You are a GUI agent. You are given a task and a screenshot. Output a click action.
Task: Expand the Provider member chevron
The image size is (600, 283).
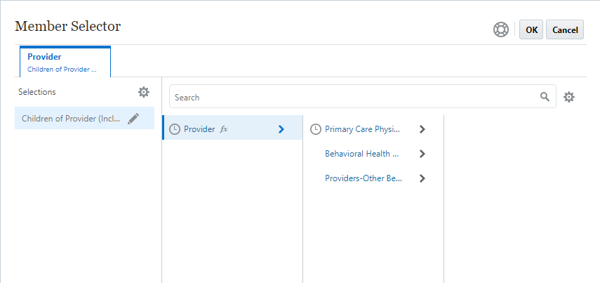click(281, 129)
